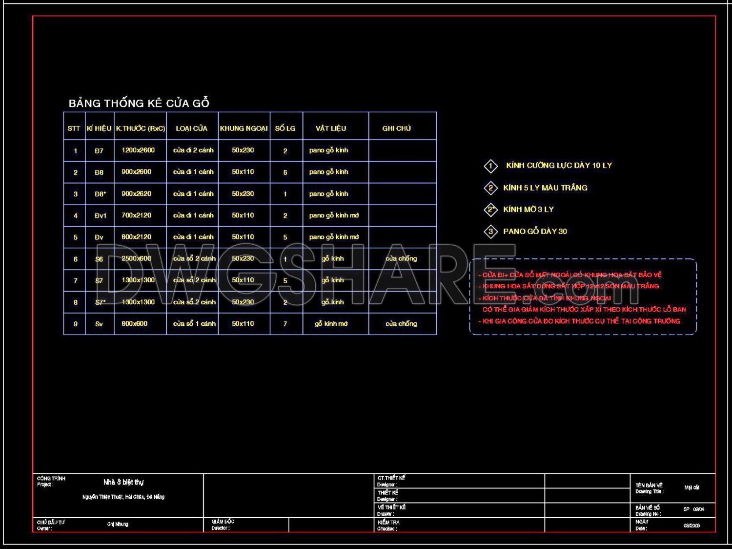
Task: Select the legend text "KÍNH MỜ 3 LY"
Action: [x=529, y=209]
